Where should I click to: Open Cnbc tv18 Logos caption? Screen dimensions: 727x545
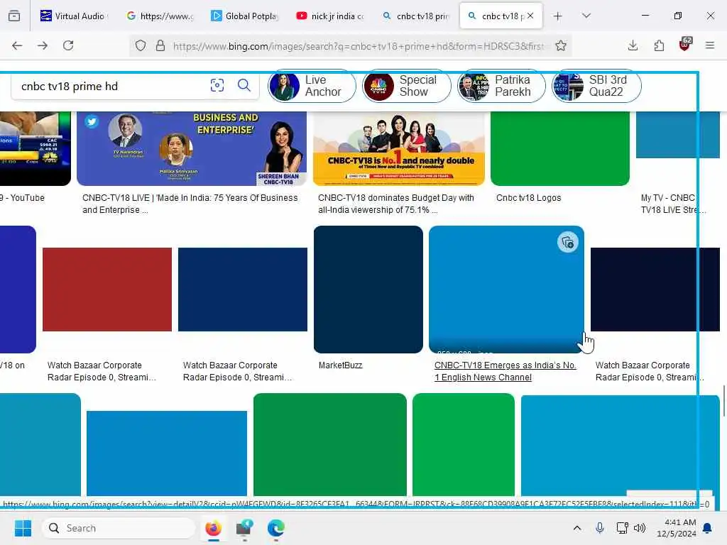pos(528,198)
